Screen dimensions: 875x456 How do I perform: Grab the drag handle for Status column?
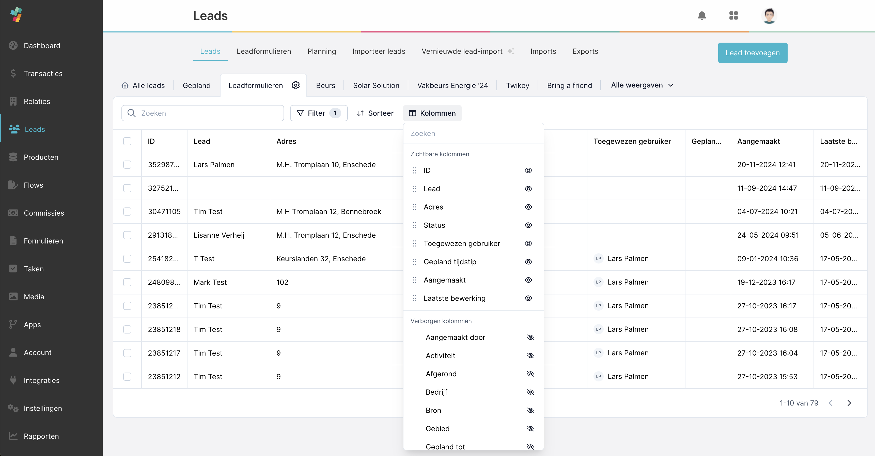(414, 225)
